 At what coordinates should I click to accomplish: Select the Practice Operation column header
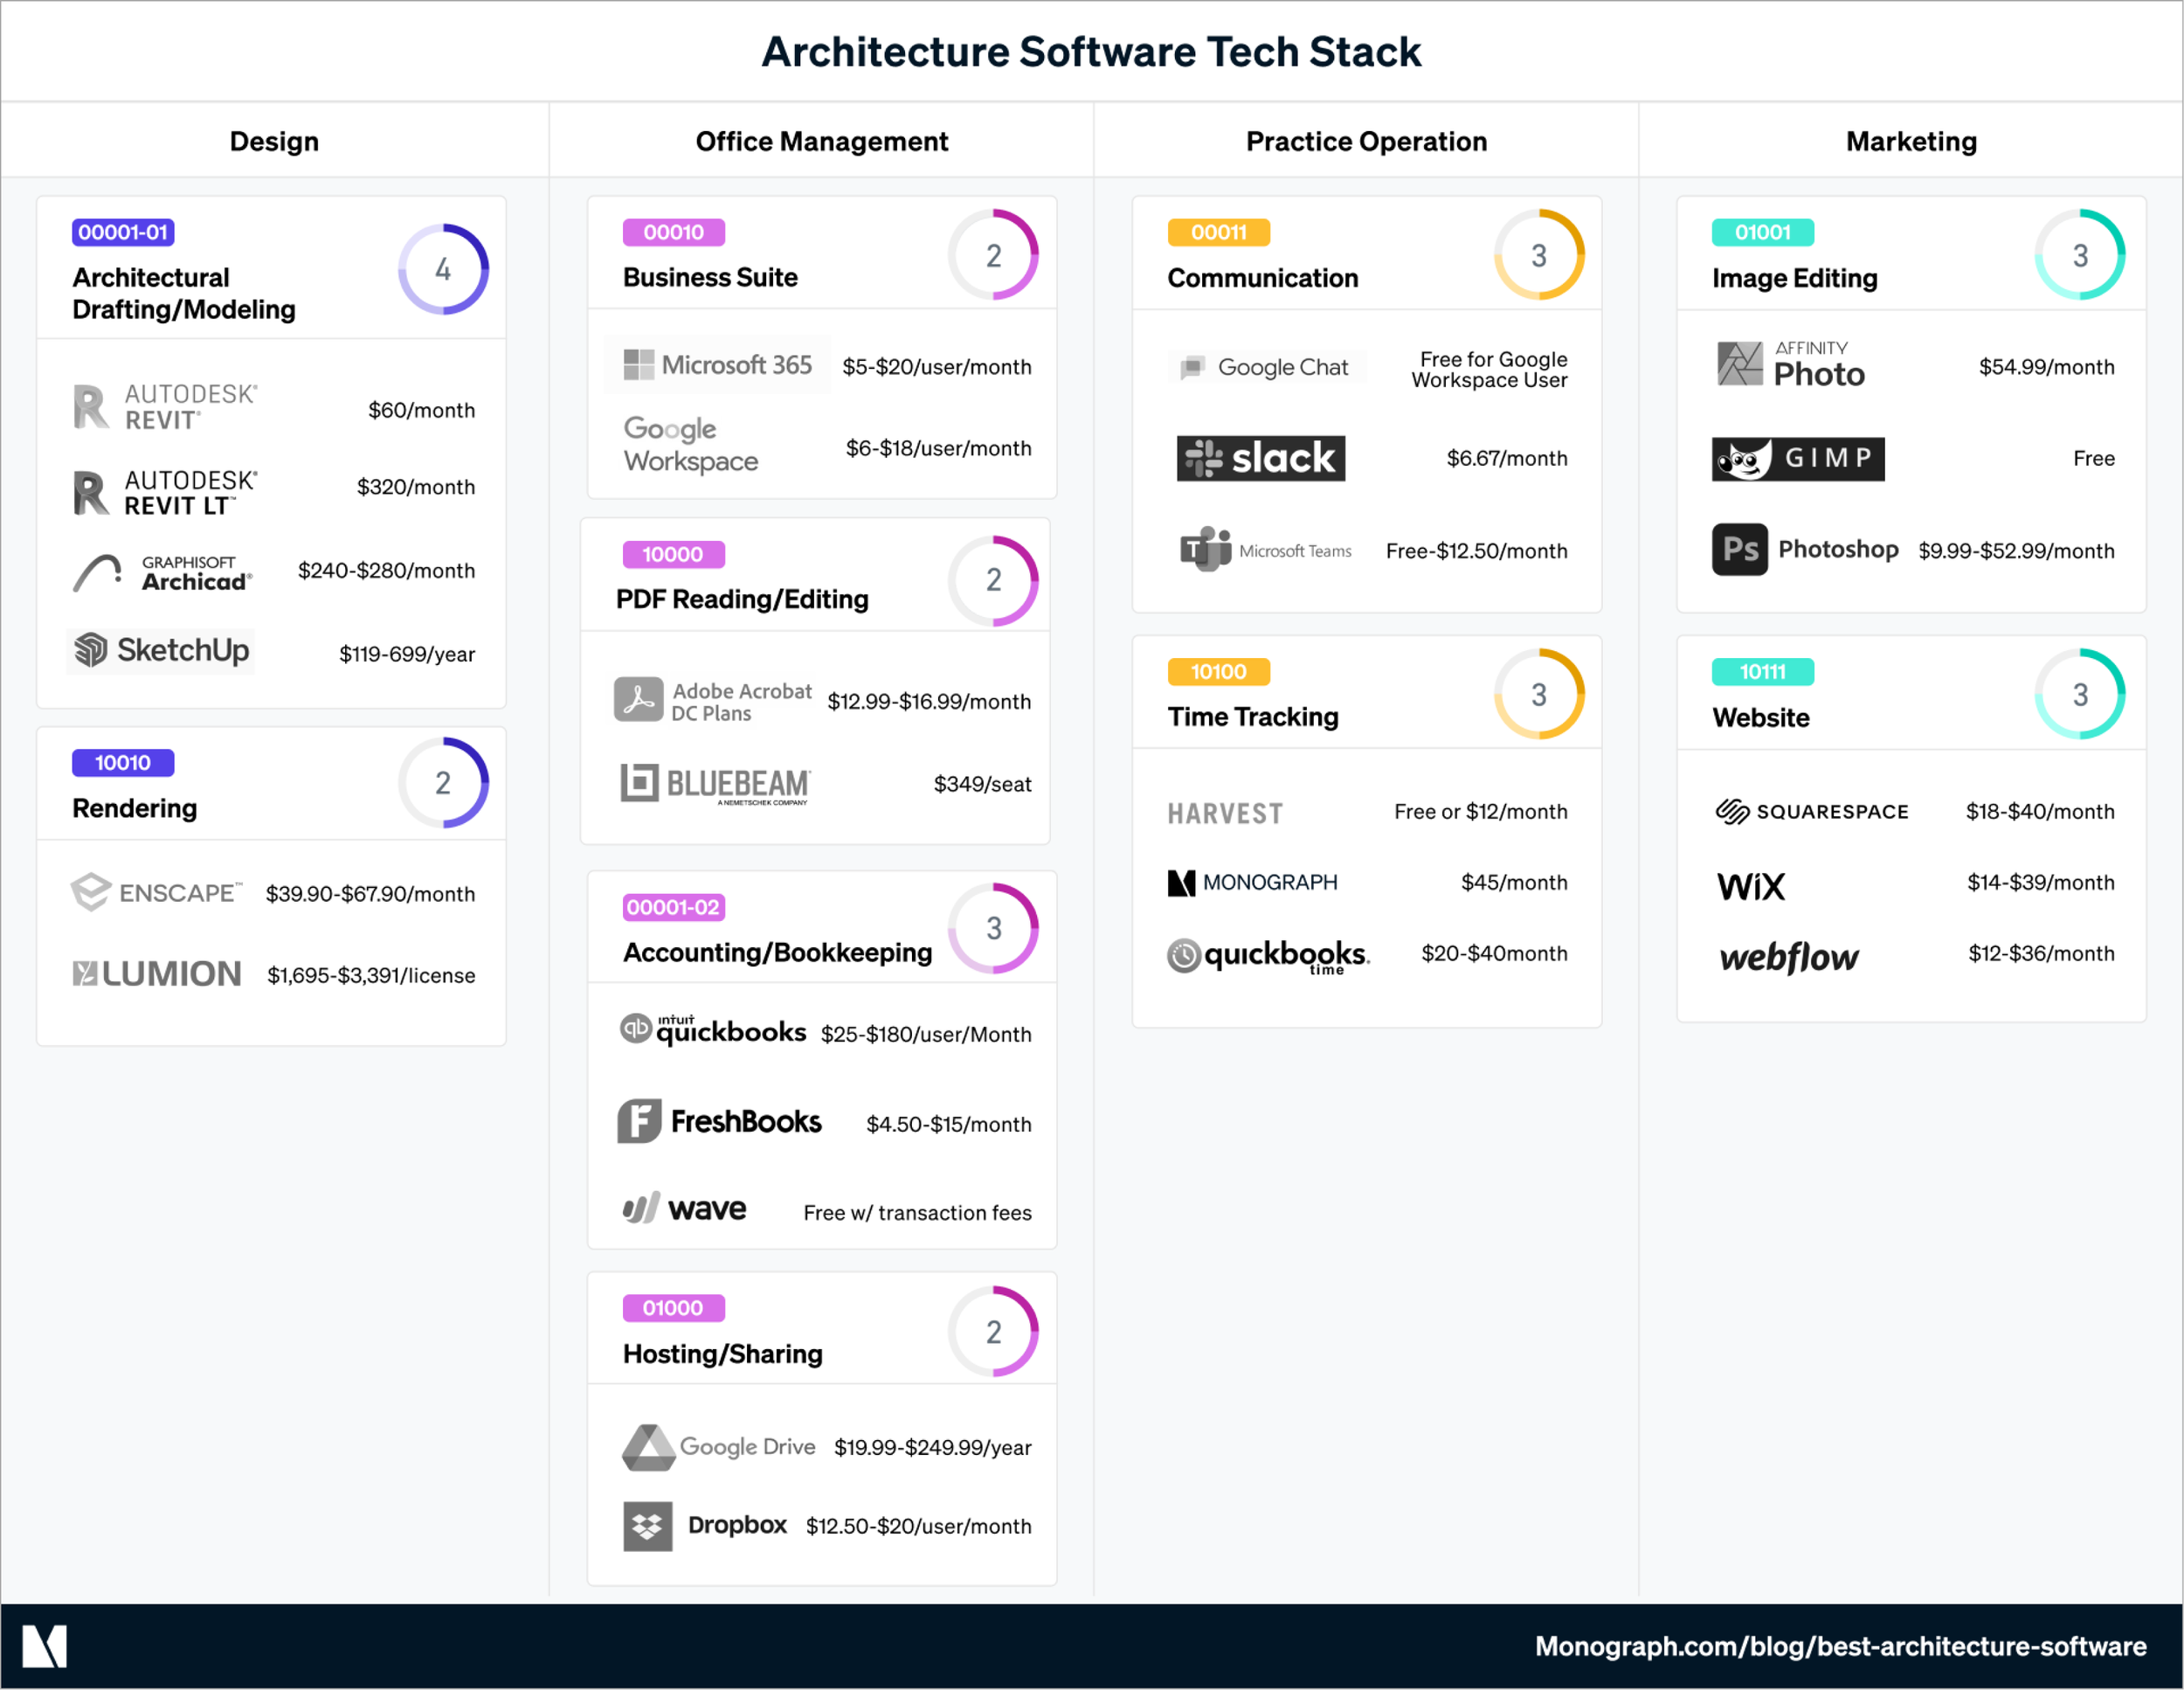(1366, 141)
